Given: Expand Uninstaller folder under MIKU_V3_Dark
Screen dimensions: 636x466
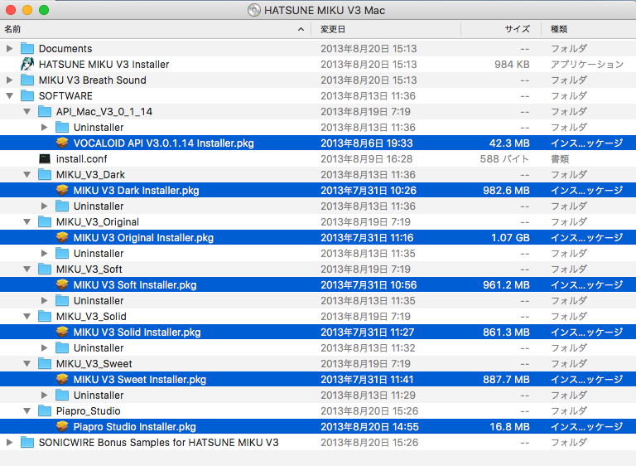Looking at the screenshot, I should pyautogui.click(x=44, y=206).
